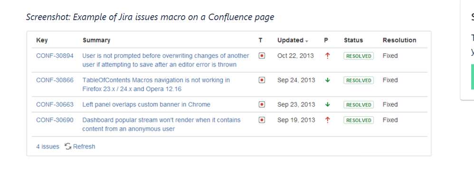Click RESOLVED status badge for CONF-30866
The width and height of the screenshot is (474, 189).
click(359, 80)
